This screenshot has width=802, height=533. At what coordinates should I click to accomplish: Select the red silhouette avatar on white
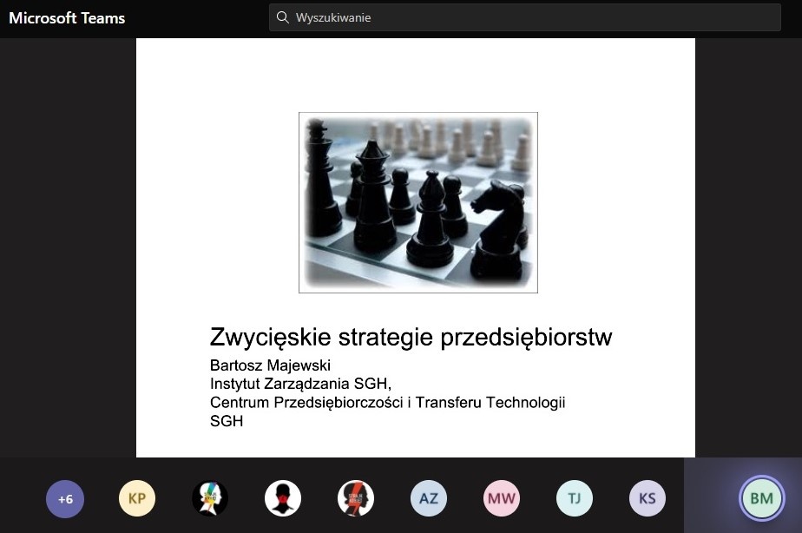pyautogui.click(x=283, y=498)
